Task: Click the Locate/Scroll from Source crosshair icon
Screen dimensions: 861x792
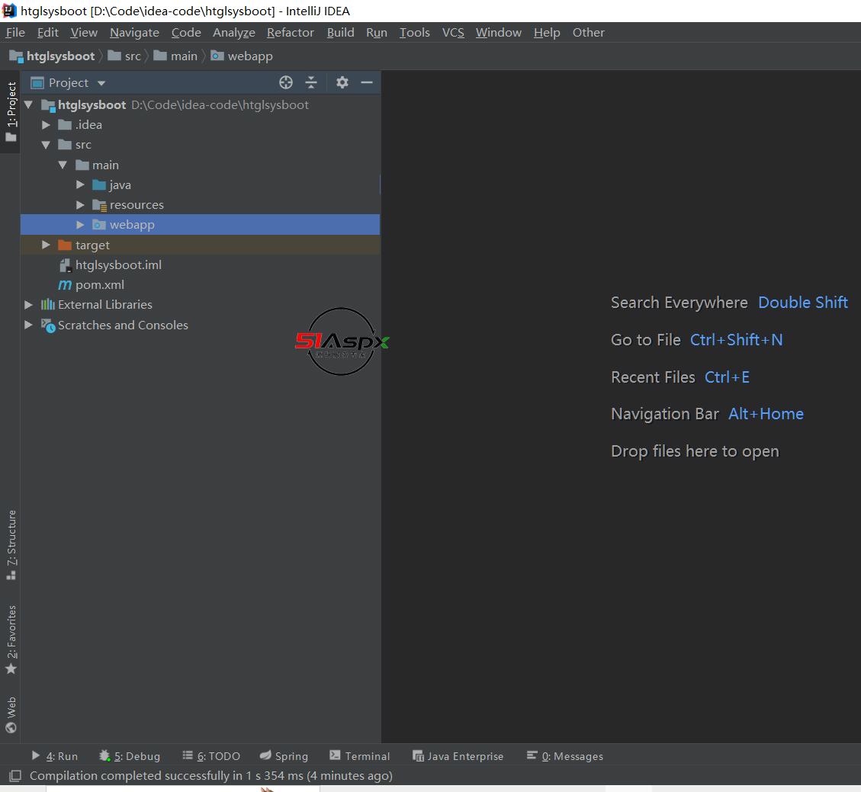Action: click(x=285, y=82)
